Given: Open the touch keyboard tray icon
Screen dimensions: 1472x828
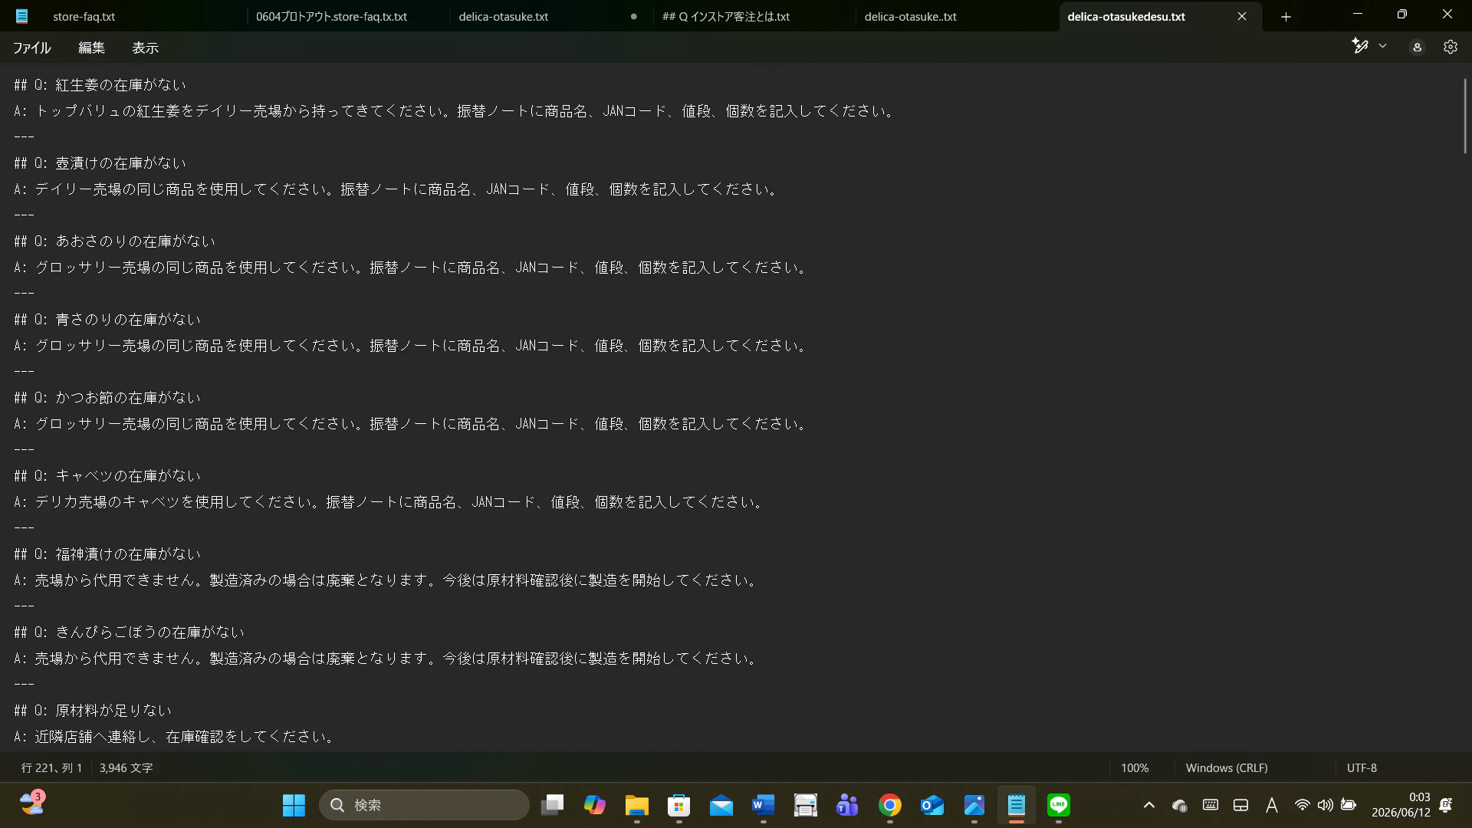Looking at the screenshot, I should click(x=1210, y=804).
